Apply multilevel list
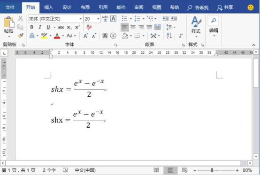This screenshot has width=260, height=175. (x=150, y=19)
